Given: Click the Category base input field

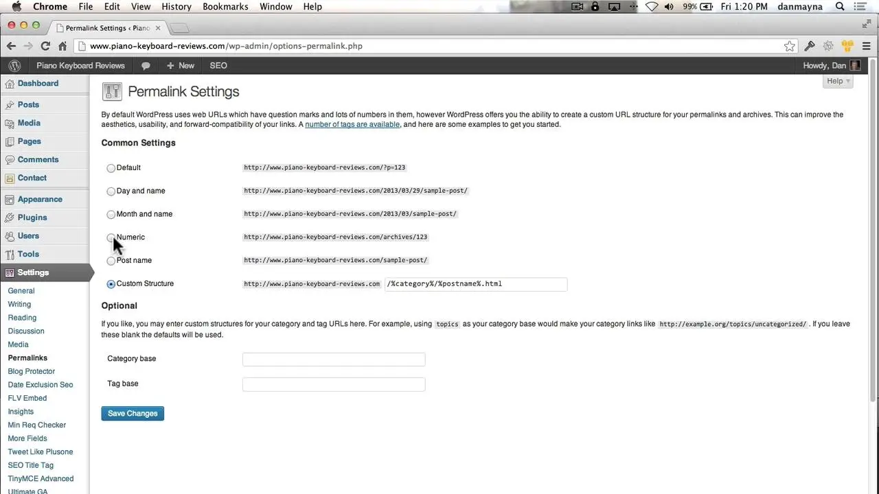Looking at the screenshot, I should click(x=334, y=360).
